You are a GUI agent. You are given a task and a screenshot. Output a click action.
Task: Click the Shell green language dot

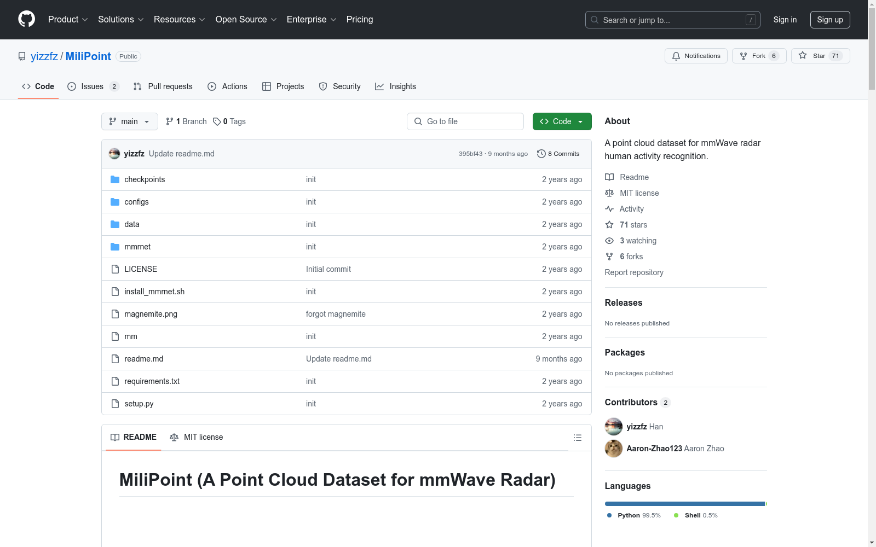coord(676,515)
